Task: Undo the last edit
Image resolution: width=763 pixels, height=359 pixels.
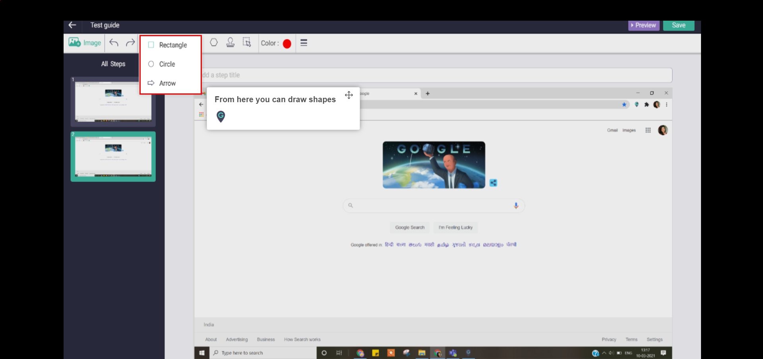Action: coord(114,43)
